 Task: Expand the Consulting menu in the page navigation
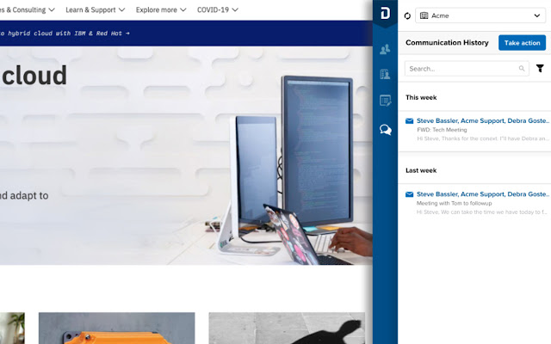pyautogui.click(x=28, y=9)
